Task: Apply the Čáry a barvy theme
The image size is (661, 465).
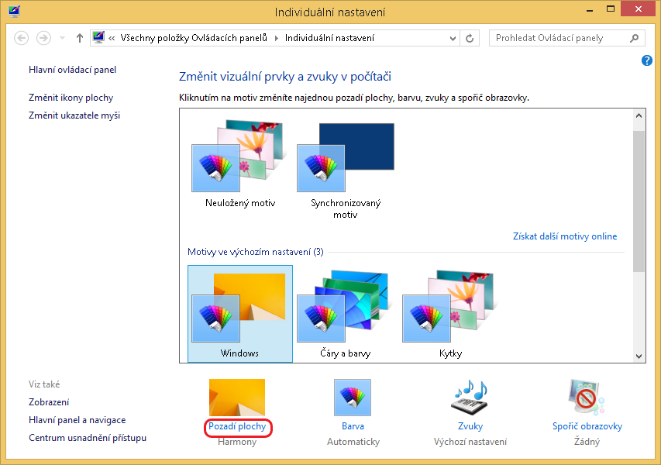Action: coord(346,313)
